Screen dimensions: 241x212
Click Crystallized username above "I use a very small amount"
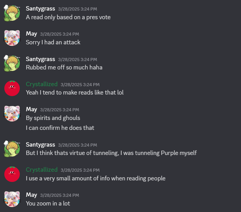[x=42, y=170]
